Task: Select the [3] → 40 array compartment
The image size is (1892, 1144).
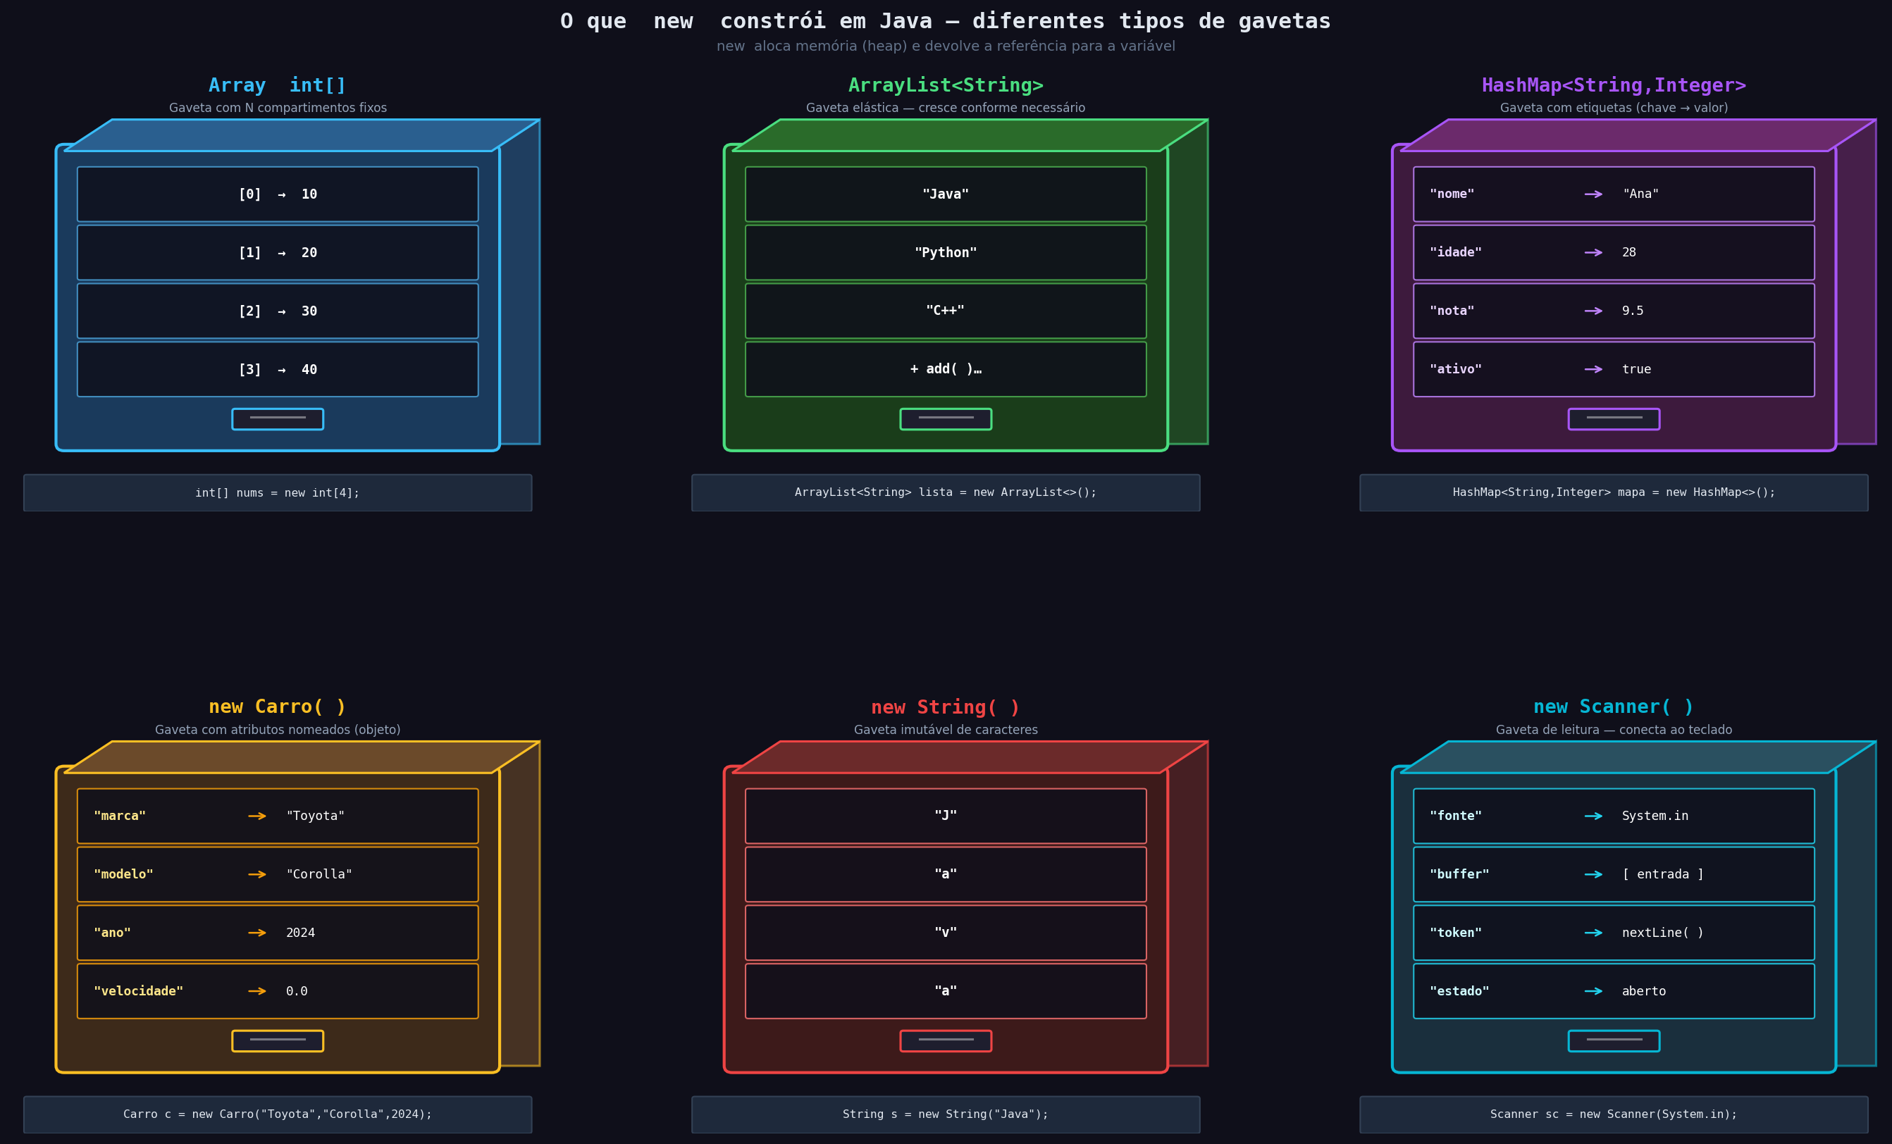Action: click(x=277, y=369)
